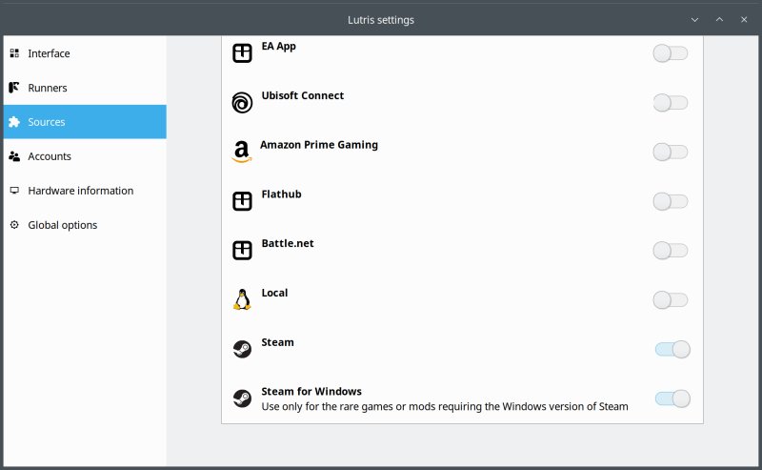This screenshot has height=470, width=762.
Task: Click the EA App source icon
Action: [242, 53]
